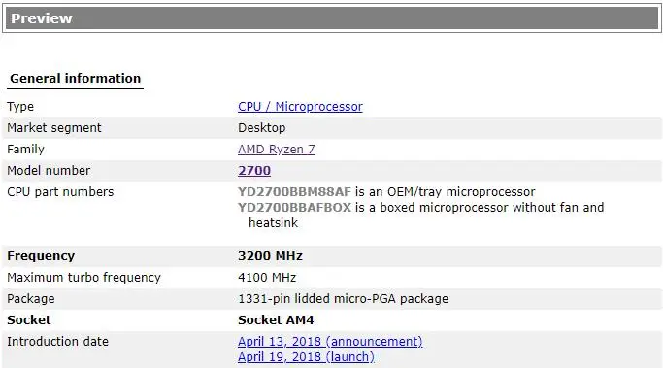This screenshot has height=368, width=663.
Task: Click the Family row label
Action: click(x=25, y=150)
